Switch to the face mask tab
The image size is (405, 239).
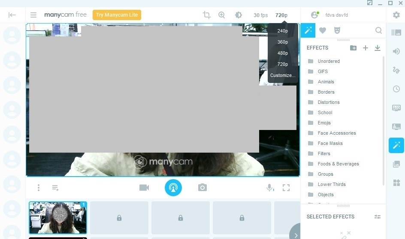click(337, 30)
